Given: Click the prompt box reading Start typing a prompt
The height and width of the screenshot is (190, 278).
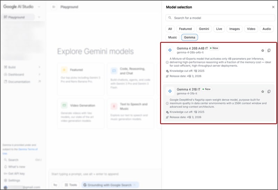Looking at the screenshot, I should (x=85, y=174).
